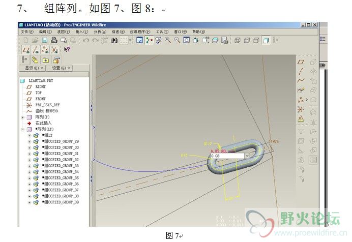
Task: Open the selection filter box dropdown arrow
Action: click(130, 40)
